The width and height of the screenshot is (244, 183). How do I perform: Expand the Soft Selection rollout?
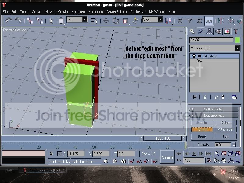tap(214, 109)
